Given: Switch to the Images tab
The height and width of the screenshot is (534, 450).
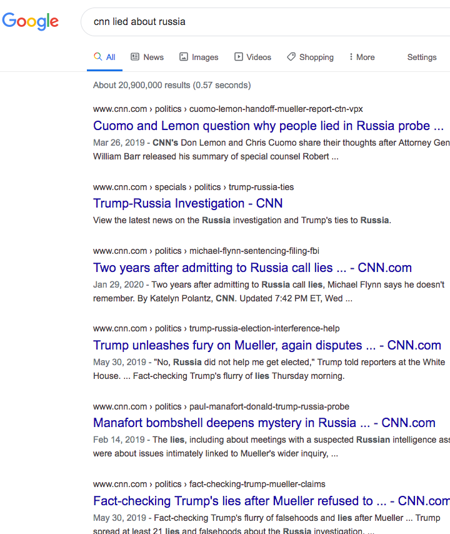Looking at the screenshot, I should (199, 57).
